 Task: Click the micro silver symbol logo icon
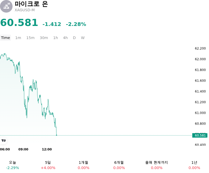[x=6, y=6]
